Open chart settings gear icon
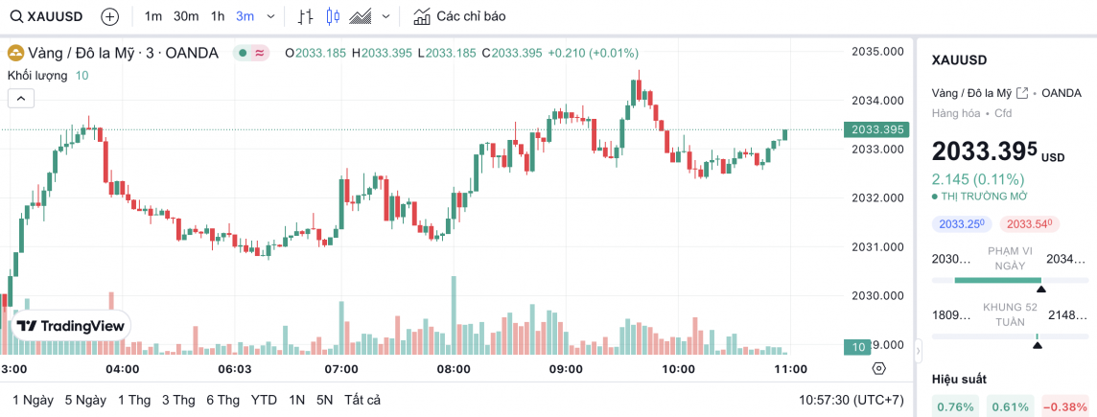Screen dimensions: 1097x417 pos(878,368)
